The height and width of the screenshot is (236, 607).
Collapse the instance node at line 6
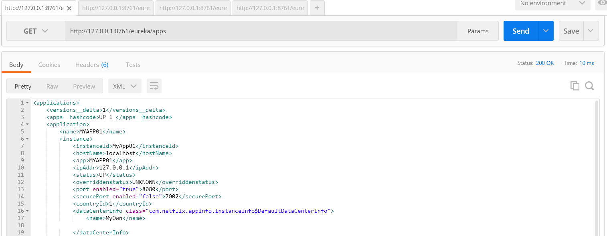tap(27, 139)
